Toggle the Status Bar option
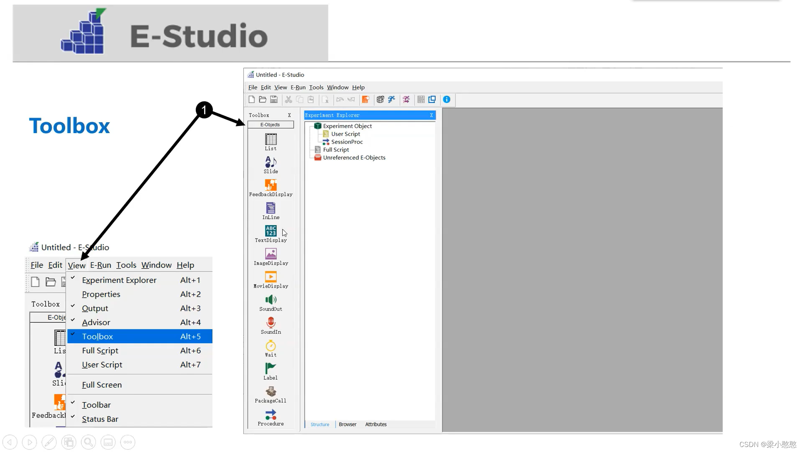Image resolution: width=803 pixels, height=452 pixels. 100,419
